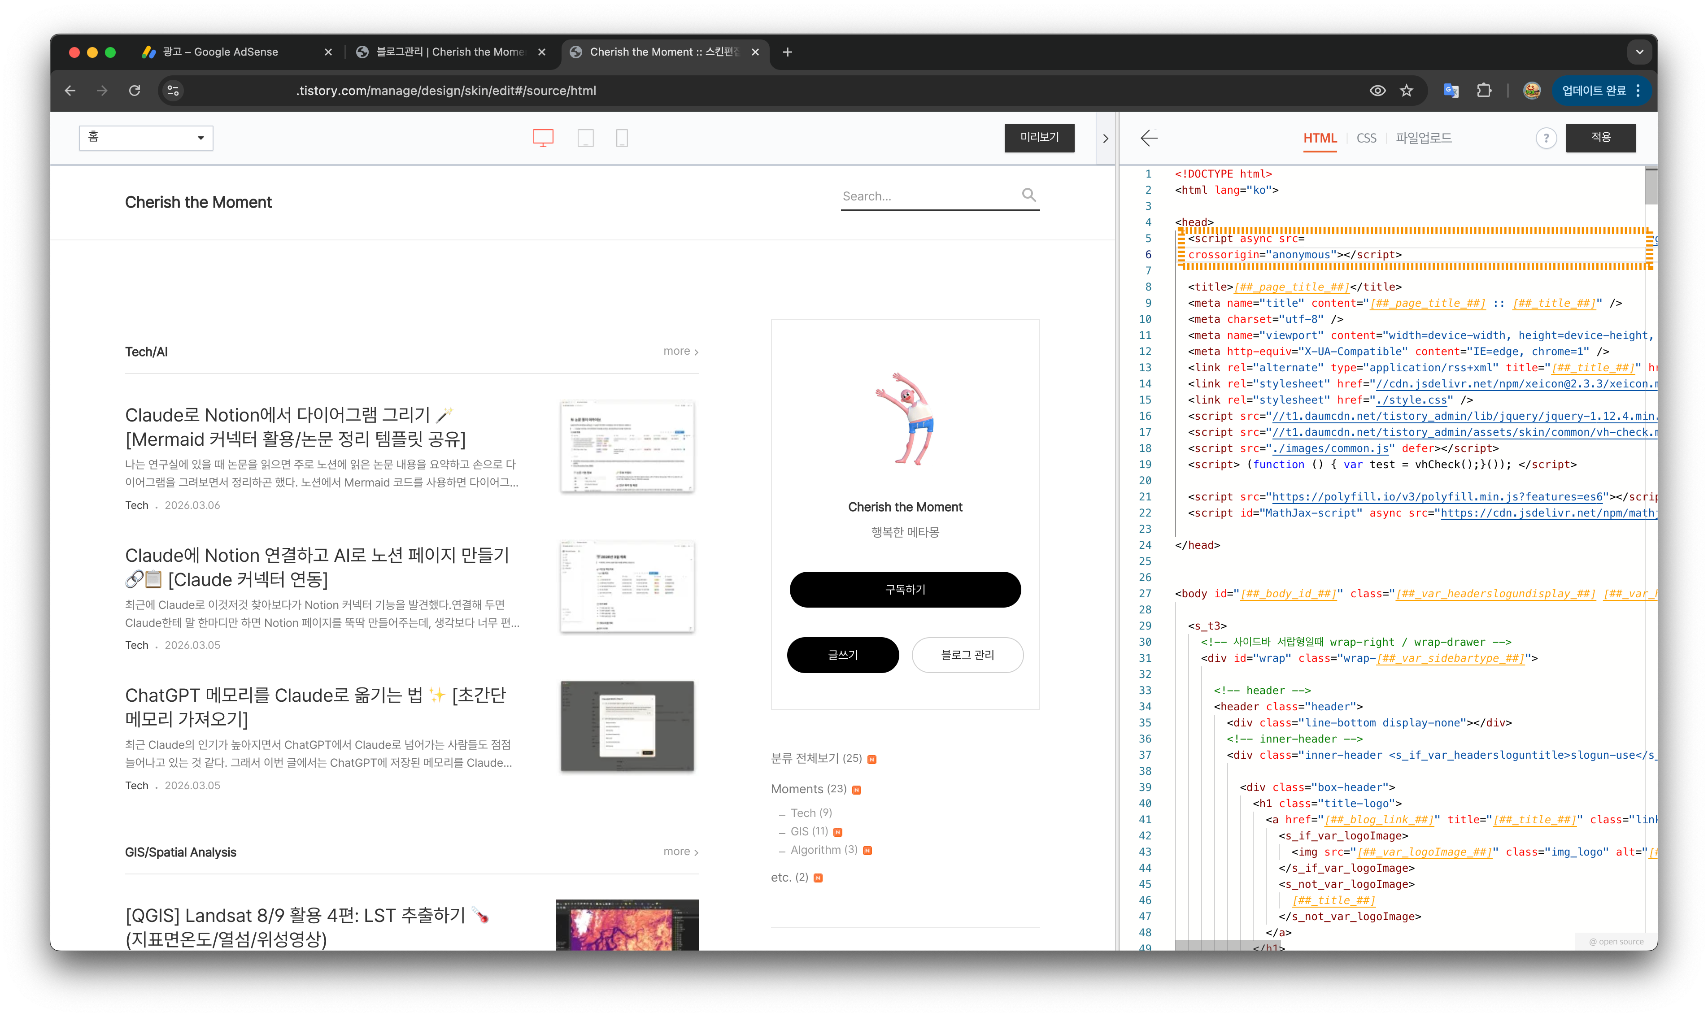Click the RSS badge next to etc. (2)

click(818, 878)
